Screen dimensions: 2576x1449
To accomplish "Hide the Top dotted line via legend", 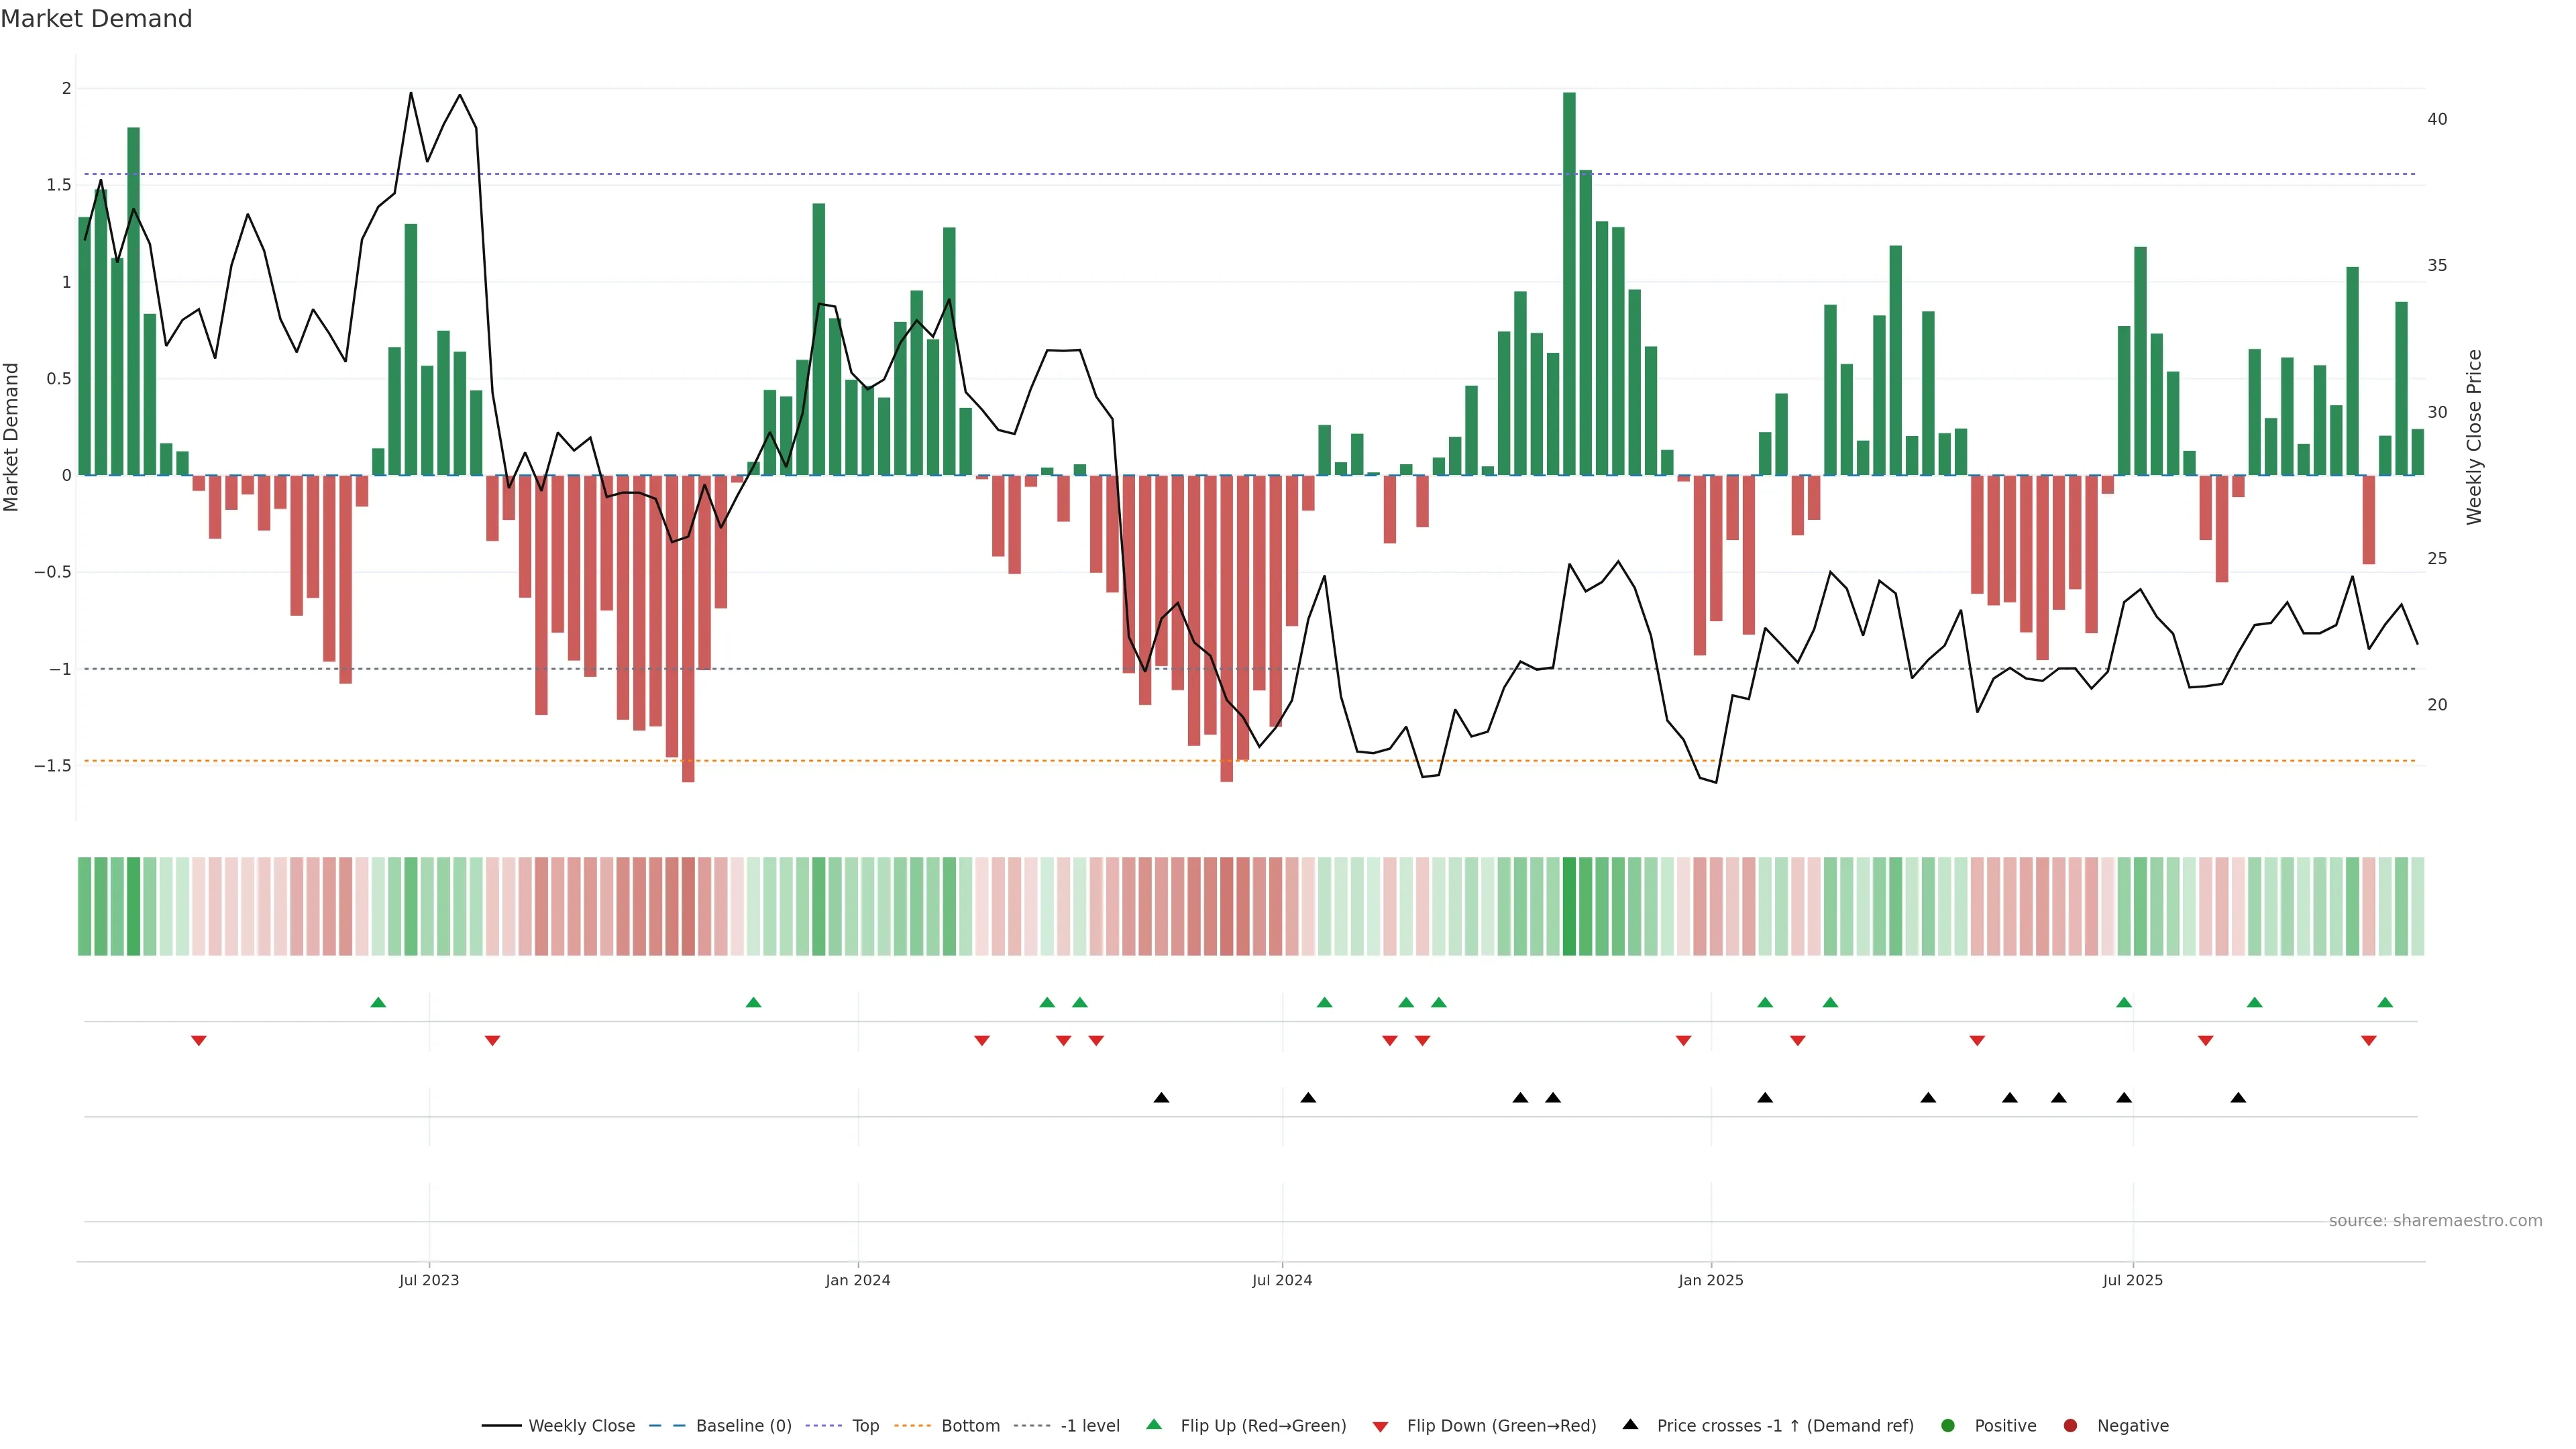I will 865,1425.
